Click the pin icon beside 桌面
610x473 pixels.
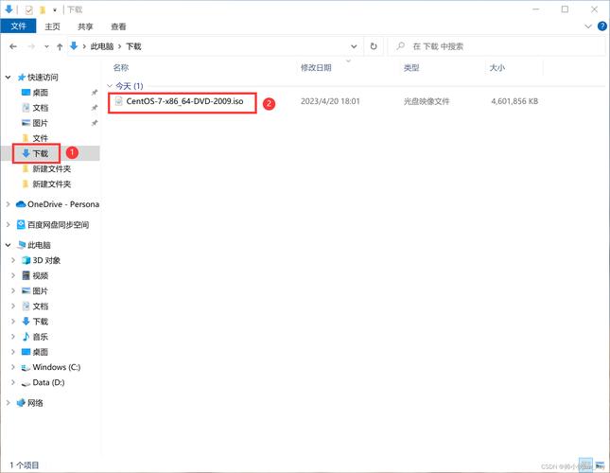click(x=95, y=93)
